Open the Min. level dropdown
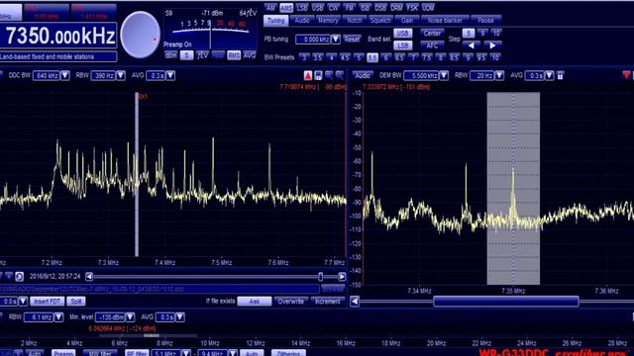The height and width of the screenshot is (356, 634). [130, 317]
